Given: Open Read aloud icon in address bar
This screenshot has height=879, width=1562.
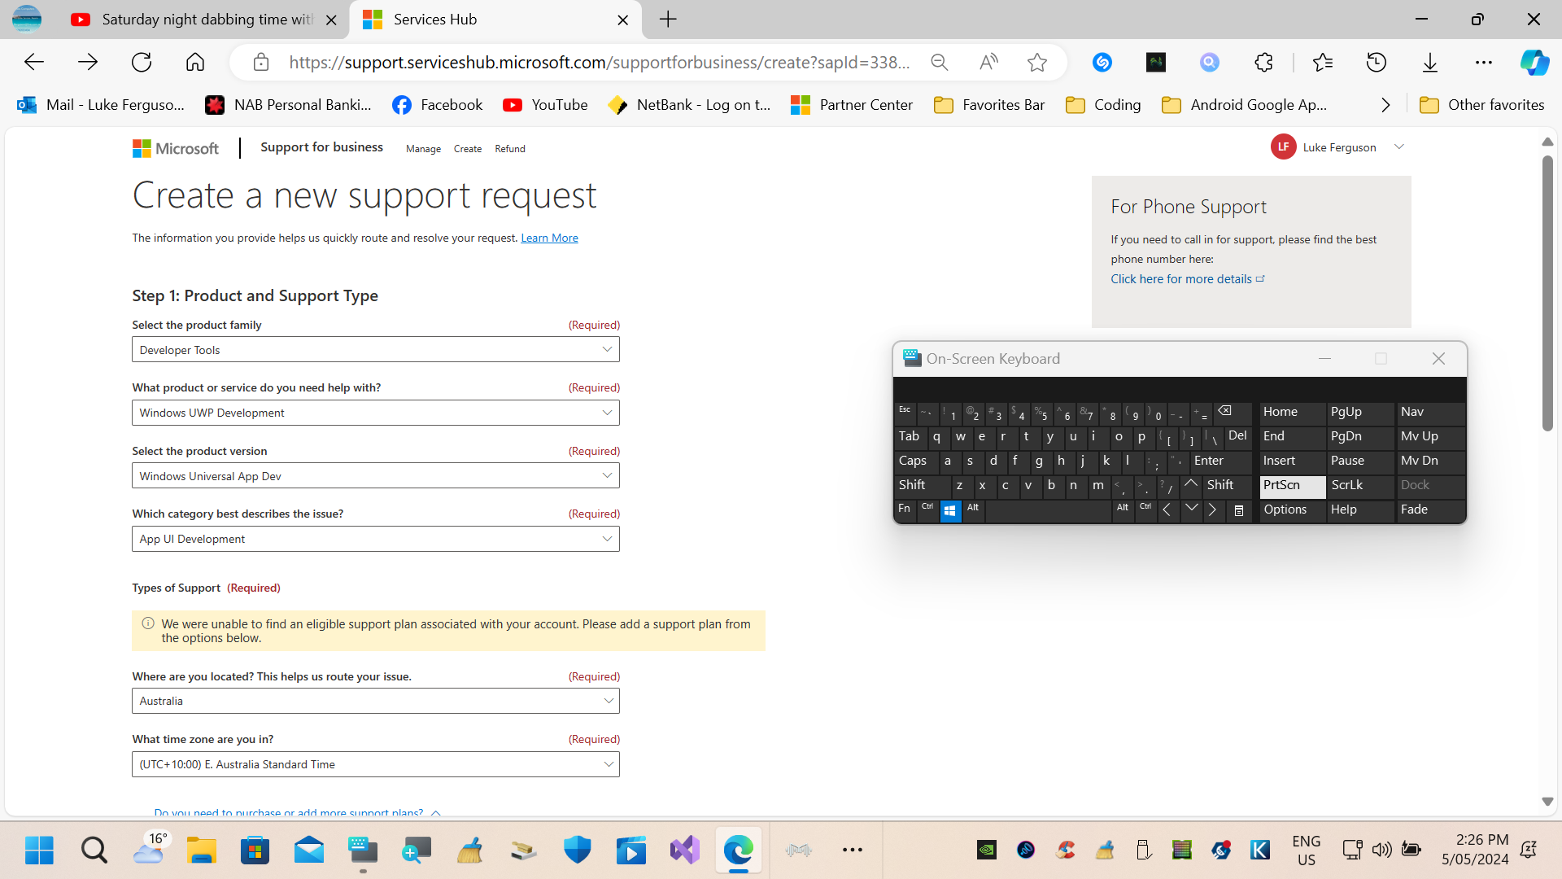Looking at the screenshot, I should tap(988, 63).
